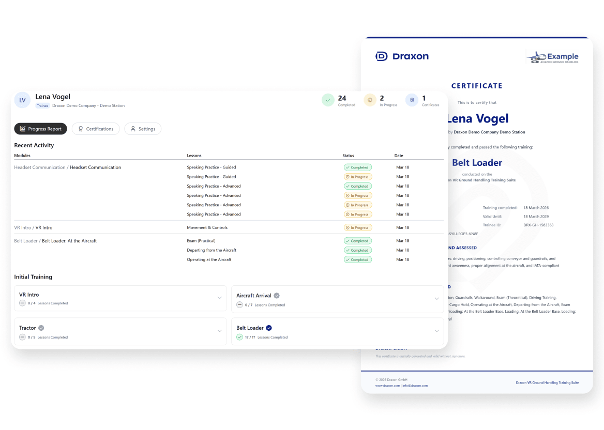Screen dimensions: 604x430
Task: Expand the VR Intro training card
Action: tap(220, 298)
